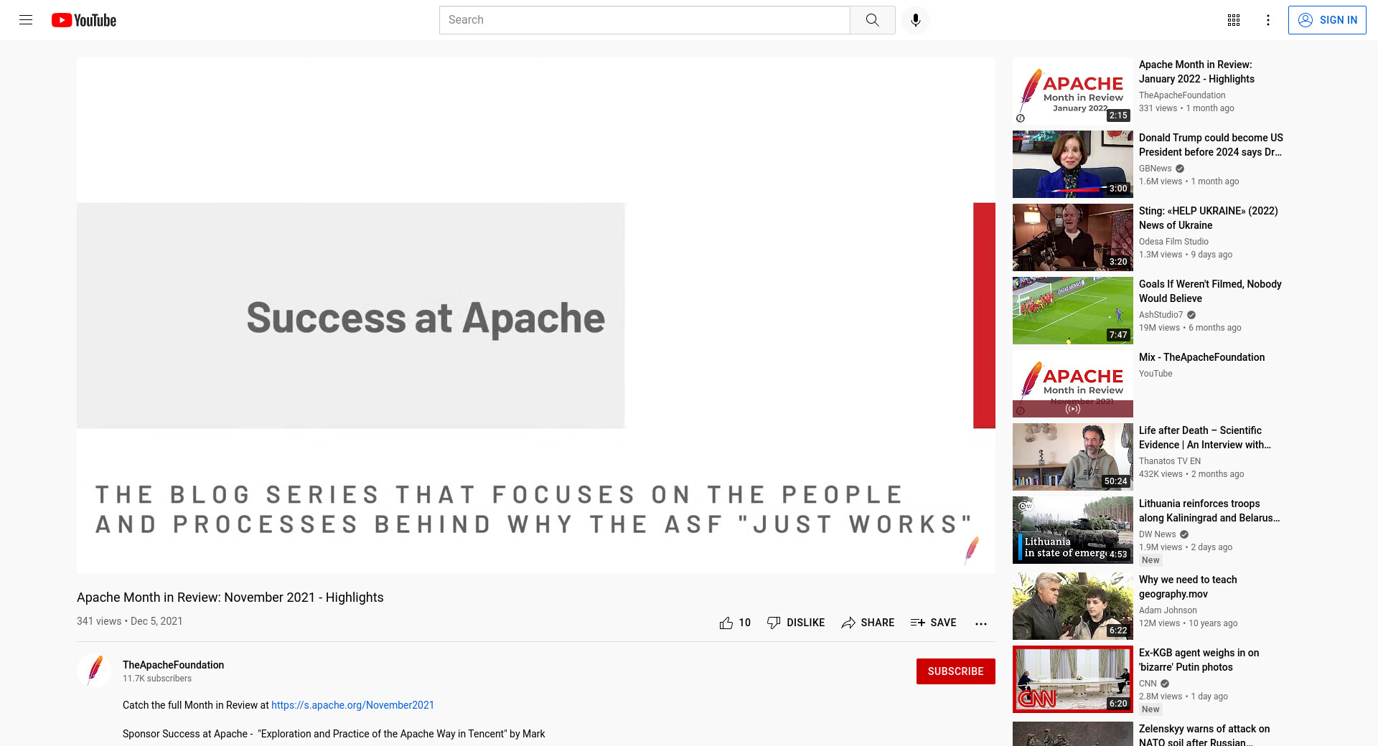This screenshot has width=1378, height=746.
Task: Click the search magnifier button
Action: coord(872,20)
